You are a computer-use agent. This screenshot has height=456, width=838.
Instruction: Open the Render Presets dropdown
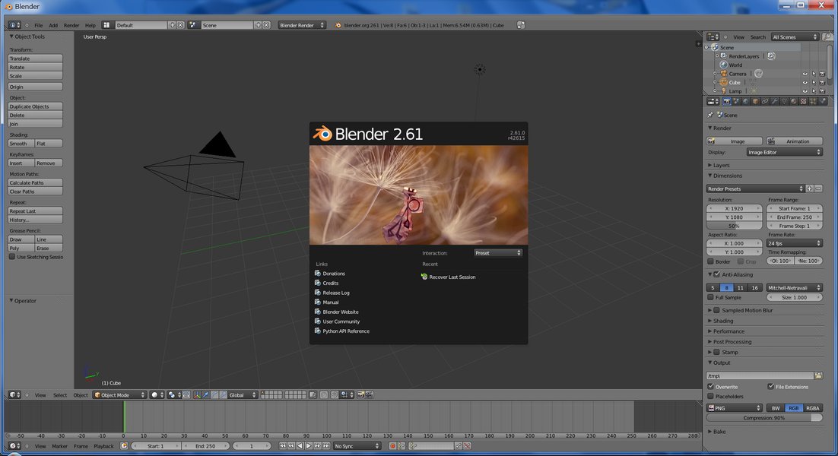click(x=755, y=188)
